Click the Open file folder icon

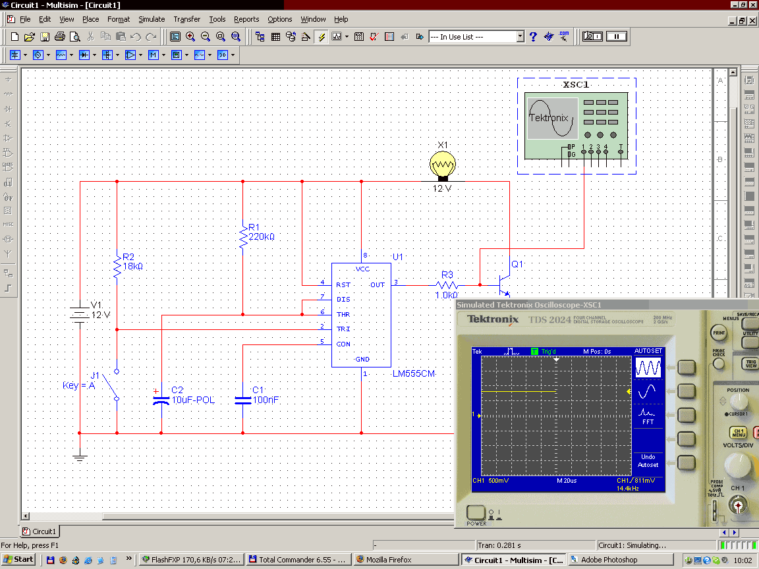point(29,37)
